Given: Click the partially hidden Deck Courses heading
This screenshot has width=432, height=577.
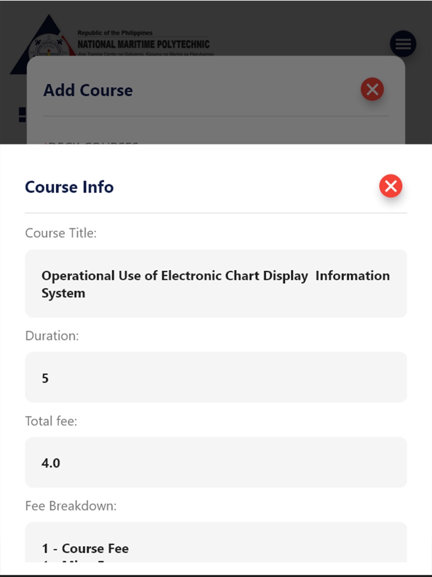Looking at the screenshot, I should [x=91, y=142].
